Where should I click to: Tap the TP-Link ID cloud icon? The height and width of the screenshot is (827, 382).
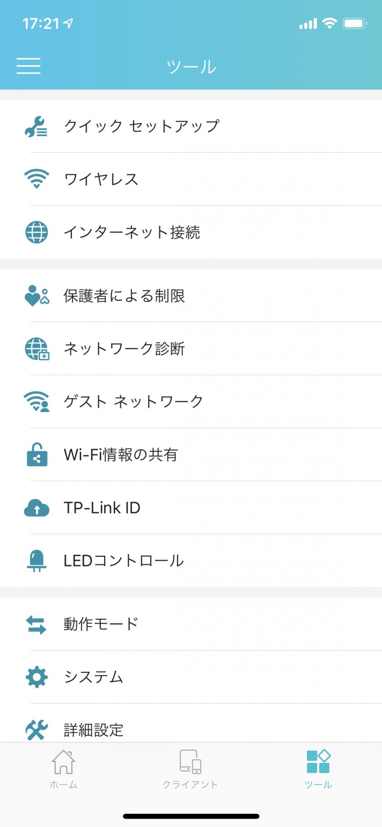tap(37, 508)
